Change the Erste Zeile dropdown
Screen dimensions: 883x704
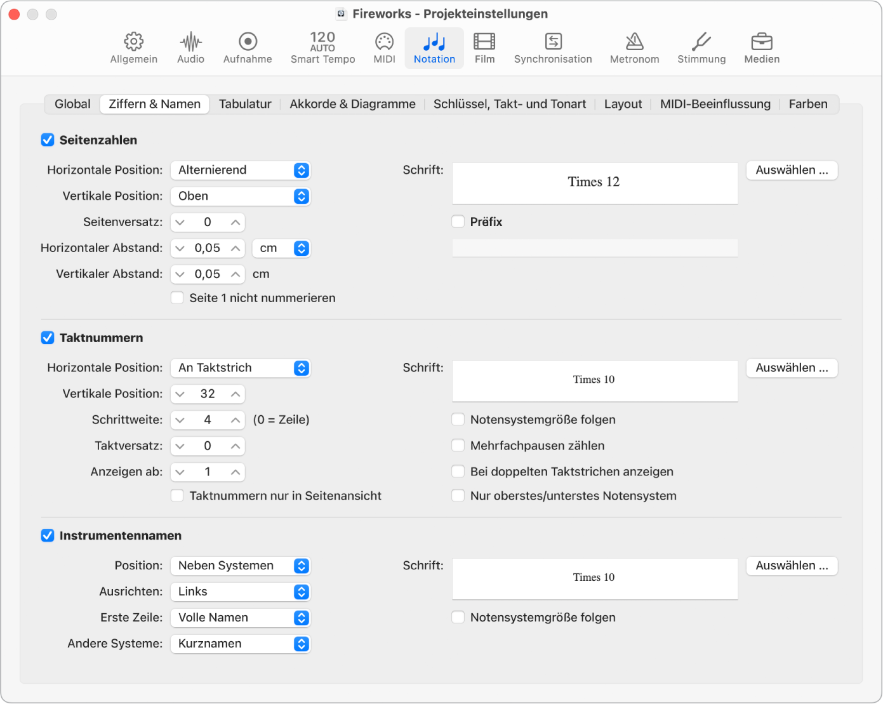(x=240, y=617)
